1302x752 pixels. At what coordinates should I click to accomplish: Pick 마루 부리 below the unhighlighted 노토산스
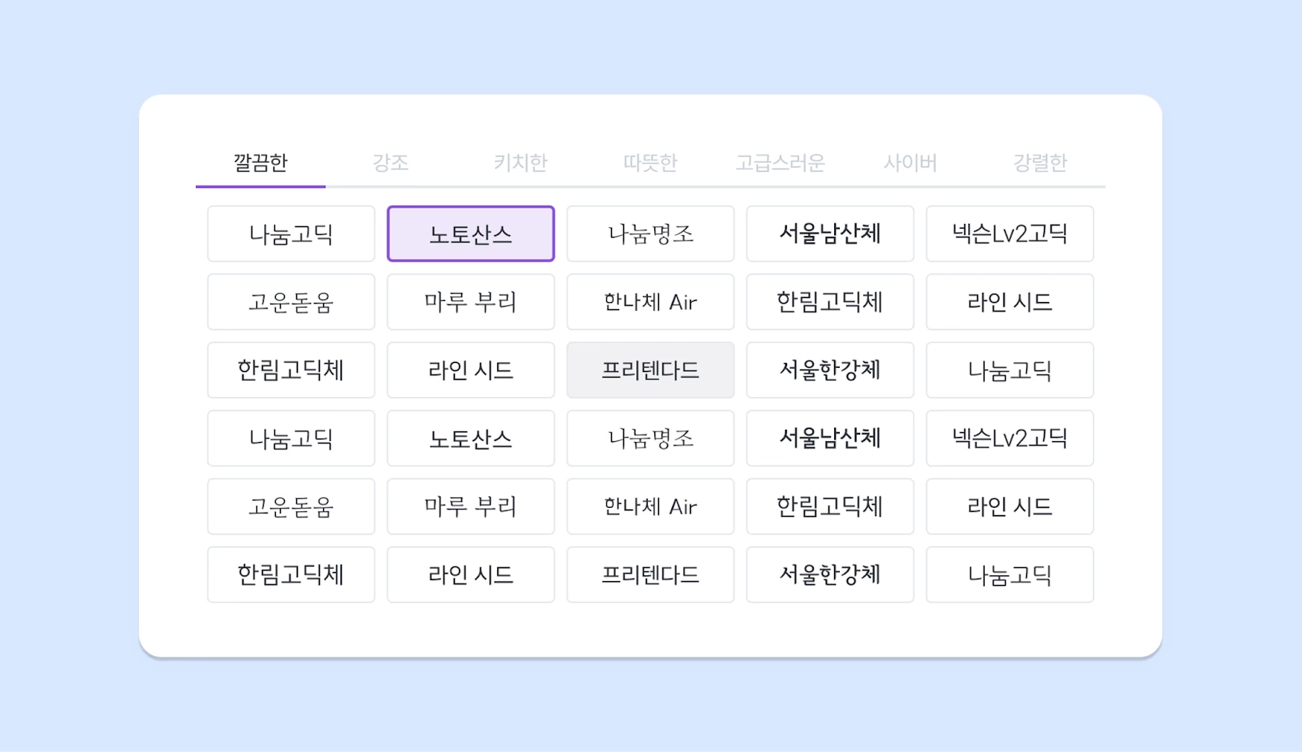click(x=471, y=506)
